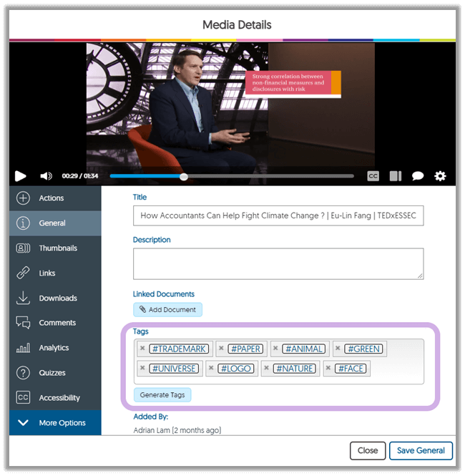Open the player settings gear
The width and height of the screenshot is (465, 476).
440,176
